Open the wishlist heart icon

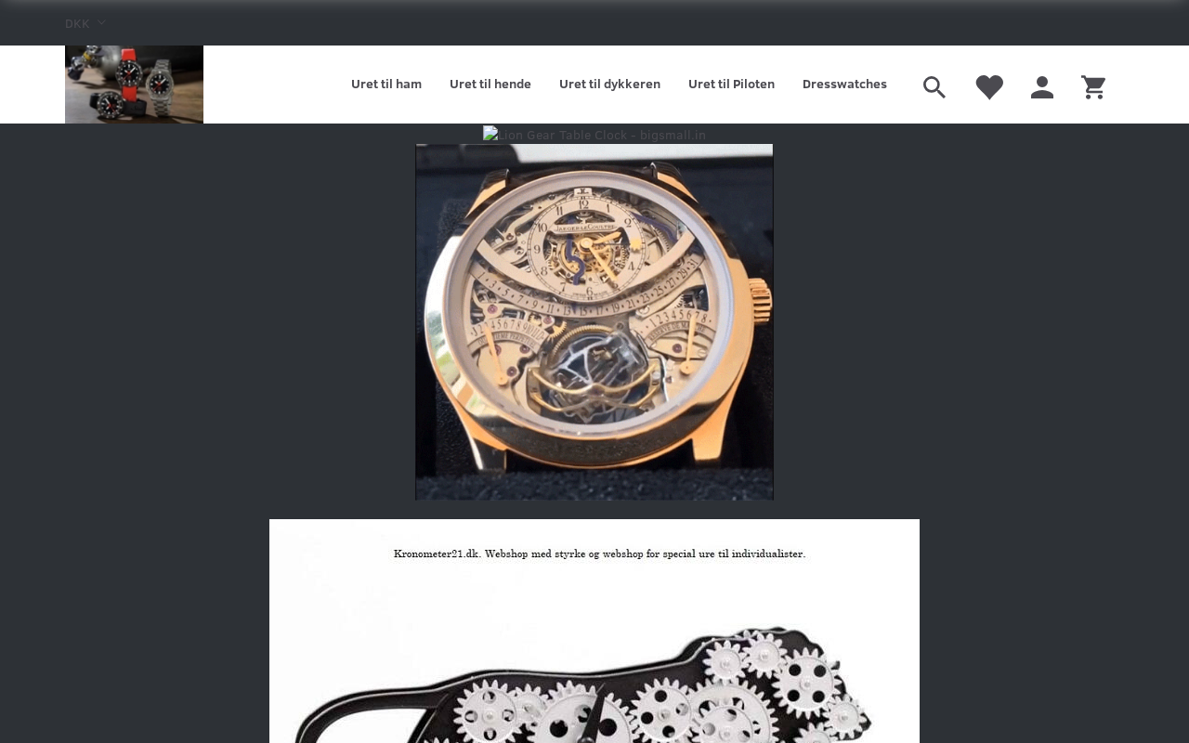(x=989, y=87)
